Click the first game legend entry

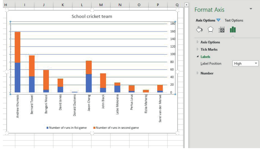click(66, 128)
